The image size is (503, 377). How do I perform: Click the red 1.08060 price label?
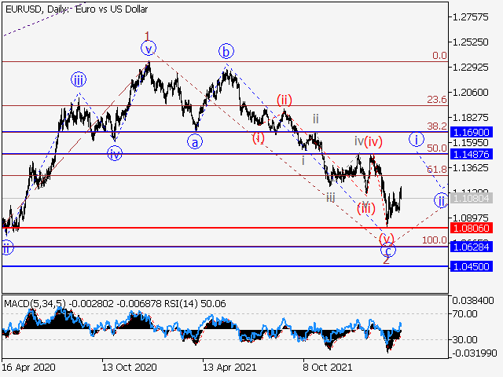pyautogui.click(x=471, y=229)
